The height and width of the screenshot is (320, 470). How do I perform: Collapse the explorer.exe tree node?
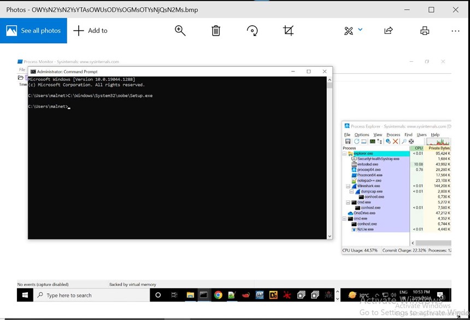click(345, 154)
